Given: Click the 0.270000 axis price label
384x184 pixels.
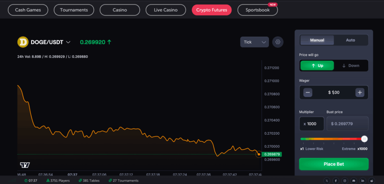Looking at the screenshot, I should [x=271, y=146].
